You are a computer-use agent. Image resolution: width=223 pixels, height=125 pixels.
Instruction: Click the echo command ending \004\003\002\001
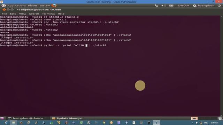coord(66,40)
